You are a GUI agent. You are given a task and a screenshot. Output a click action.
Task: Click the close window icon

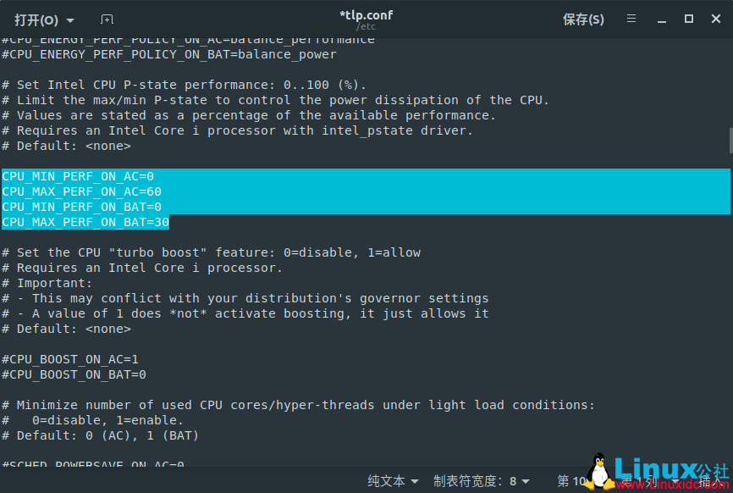point(716,19)
